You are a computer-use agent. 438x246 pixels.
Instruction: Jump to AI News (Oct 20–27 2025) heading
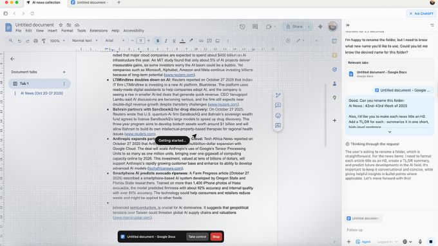tap(42, 93)
